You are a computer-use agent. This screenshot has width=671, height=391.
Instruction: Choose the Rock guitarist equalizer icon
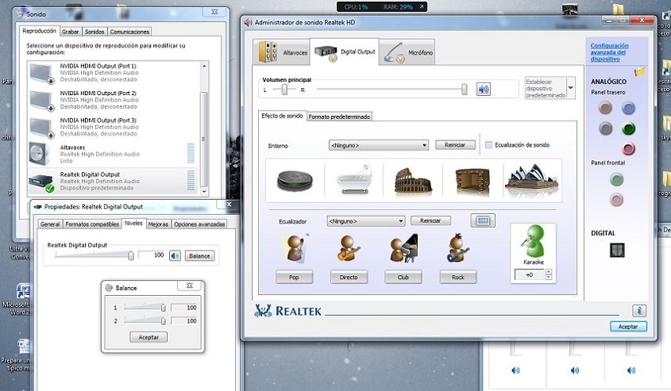click(457, 247)
